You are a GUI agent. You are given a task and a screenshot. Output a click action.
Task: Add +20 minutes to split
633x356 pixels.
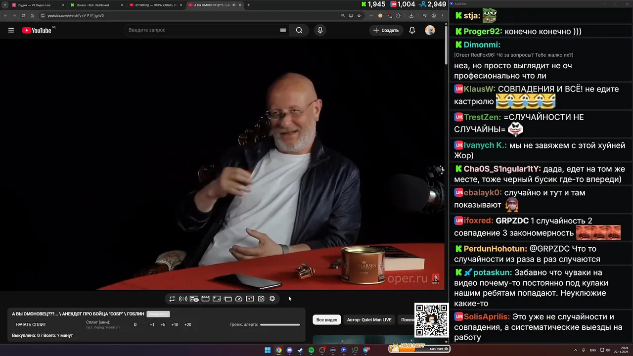pyautogui.click(x=188, y=325)
